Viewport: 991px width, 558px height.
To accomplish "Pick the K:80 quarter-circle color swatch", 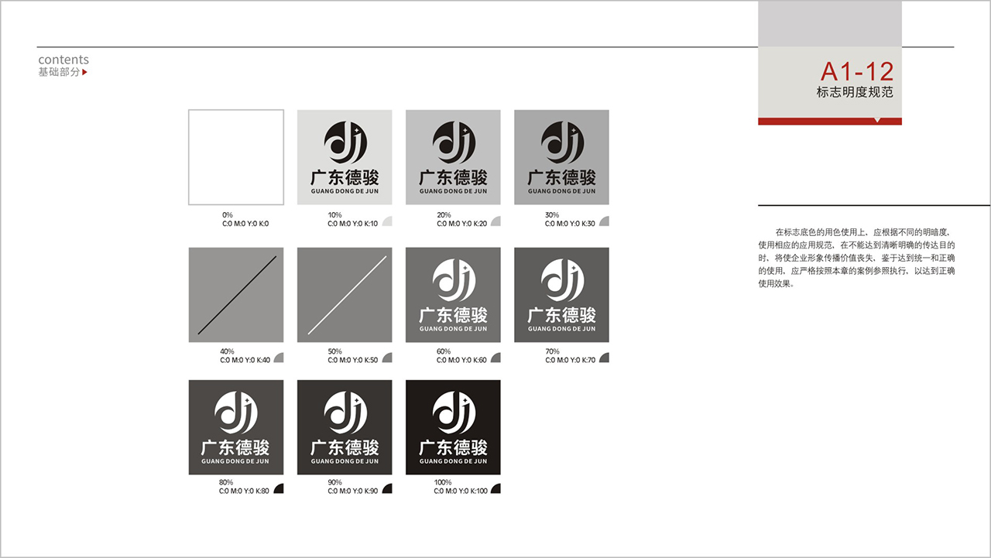I will click(279, 488).
